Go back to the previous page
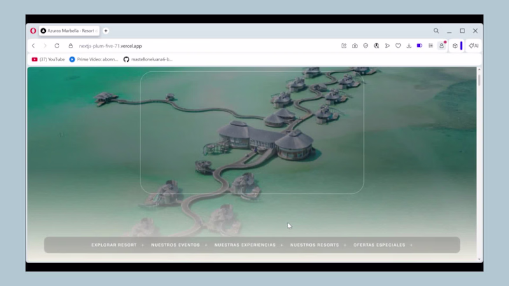This screenshot has height=286, width=509. tap(34, 46)
